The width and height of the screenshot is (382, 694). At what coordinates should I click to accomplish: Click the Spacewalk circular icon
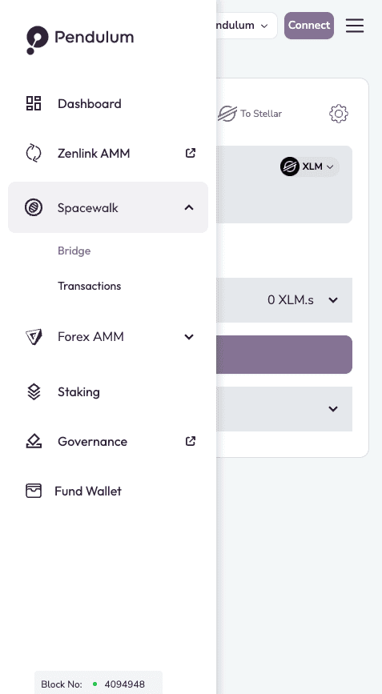pyautogui.click(x=34, y=207)
